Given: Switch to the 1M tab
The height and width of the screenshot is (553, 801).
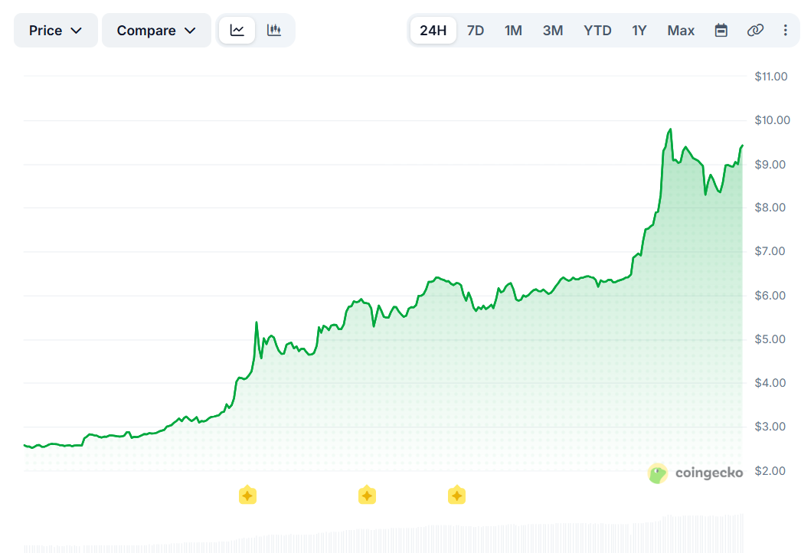Looking at the screenshot, I should [x=513, y=30].
